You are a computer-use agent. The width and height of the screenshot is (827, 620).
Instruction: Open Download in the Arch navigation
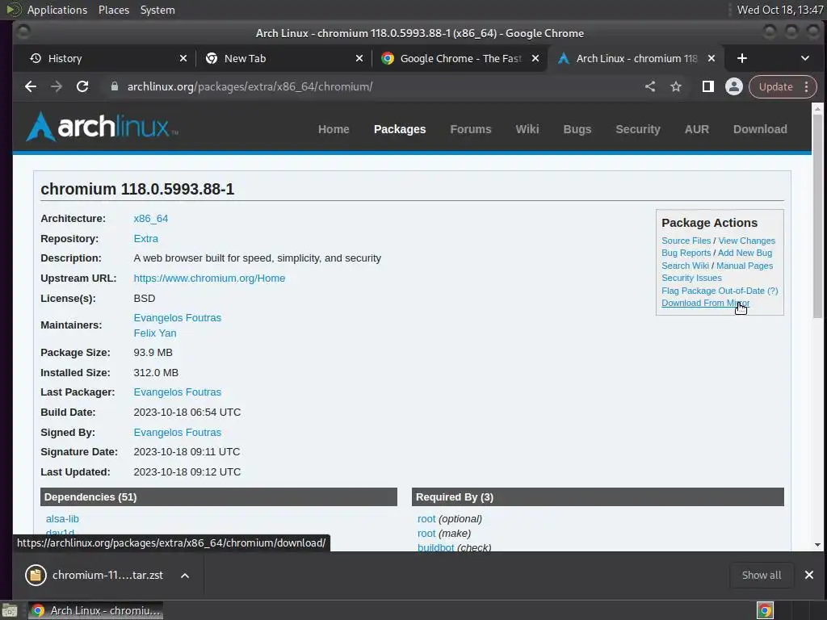[760, 129]
